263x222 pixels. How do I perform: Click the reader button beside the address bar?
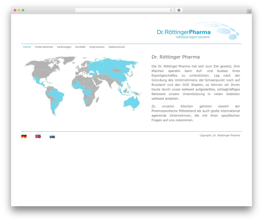(179, 10)
